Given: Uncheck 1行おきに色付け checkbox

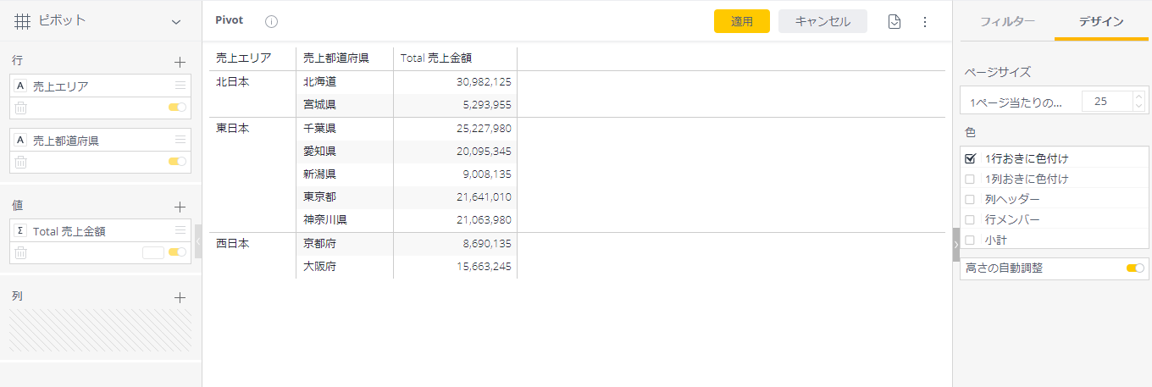Looking at the screenshot, I should tap(971, 158).
